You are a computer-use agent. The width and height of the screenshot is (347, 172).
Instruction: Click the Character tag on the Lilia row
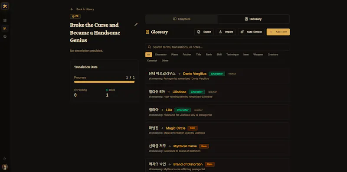click(183, 110)
